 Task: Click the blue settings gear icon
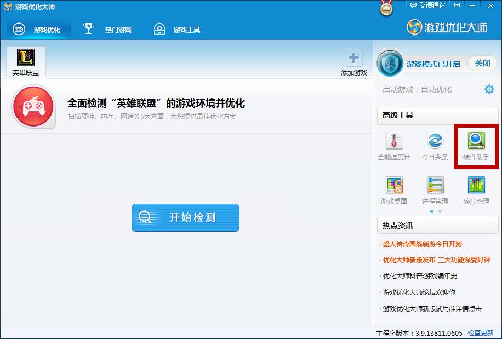pos(489,89)
